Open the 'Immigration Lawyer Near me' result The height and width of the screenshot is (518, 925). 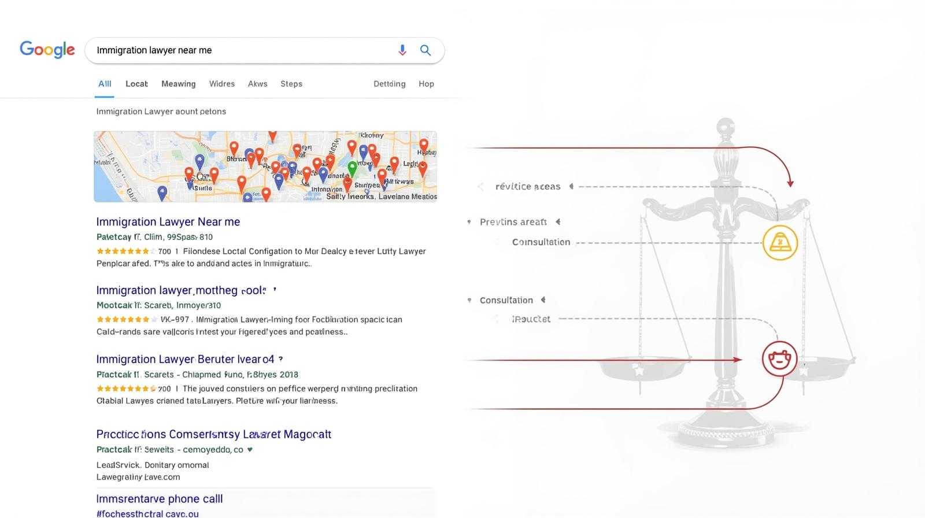pyautogui.click(x=168, y=221)
